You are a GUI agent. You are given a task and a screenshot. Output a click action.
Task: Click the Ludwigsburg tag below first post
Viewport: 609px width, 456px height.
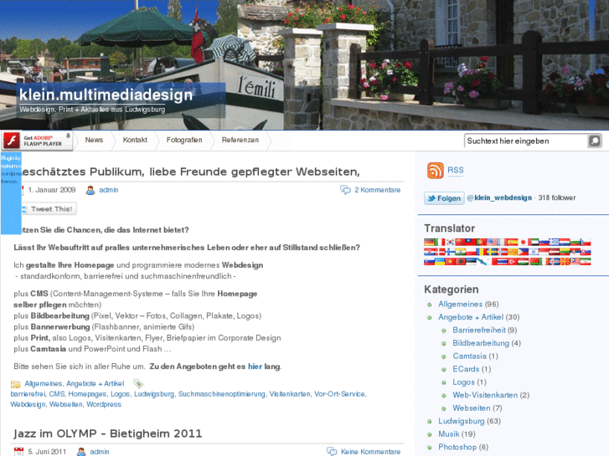pos(154,394)
